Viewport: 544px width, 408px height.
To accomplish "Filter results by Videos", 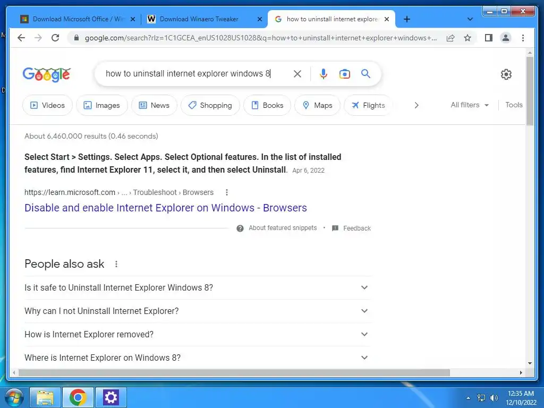I will (x=47, y=105).
